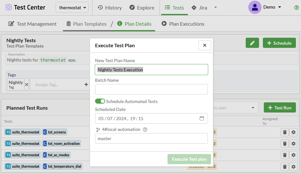Open settings gear for tst_room_activation
The width and height of the screenshot is (301, 174).
pos(293,144)
